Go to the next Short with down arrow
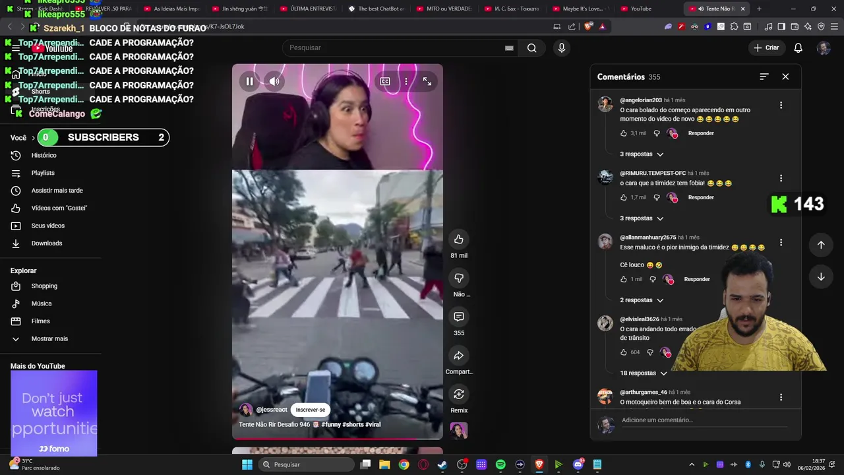Image resolution: width=844 pixels, height=475 pixels. pyautogui.click(x=821, y=277)
